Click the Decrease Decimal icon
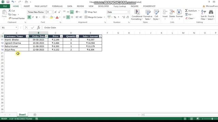This screenshot has height=122, width=218. pyautogui.click(x=128, y=17)
